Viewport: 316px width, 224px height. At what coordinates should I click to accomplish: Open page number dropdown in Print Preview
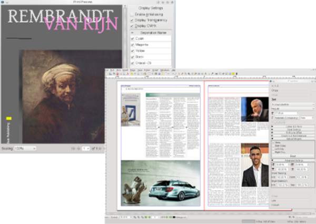86,149
